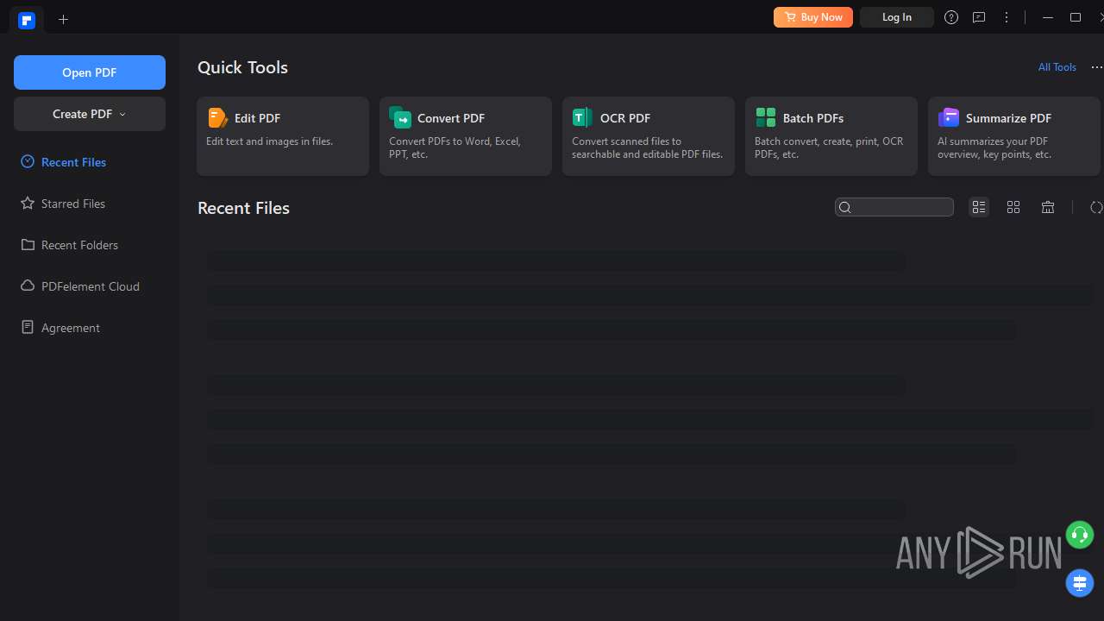Screen dimensions: 1104x621
Task: Open the OCR PDF quick tool card
Action: [649, 136]
